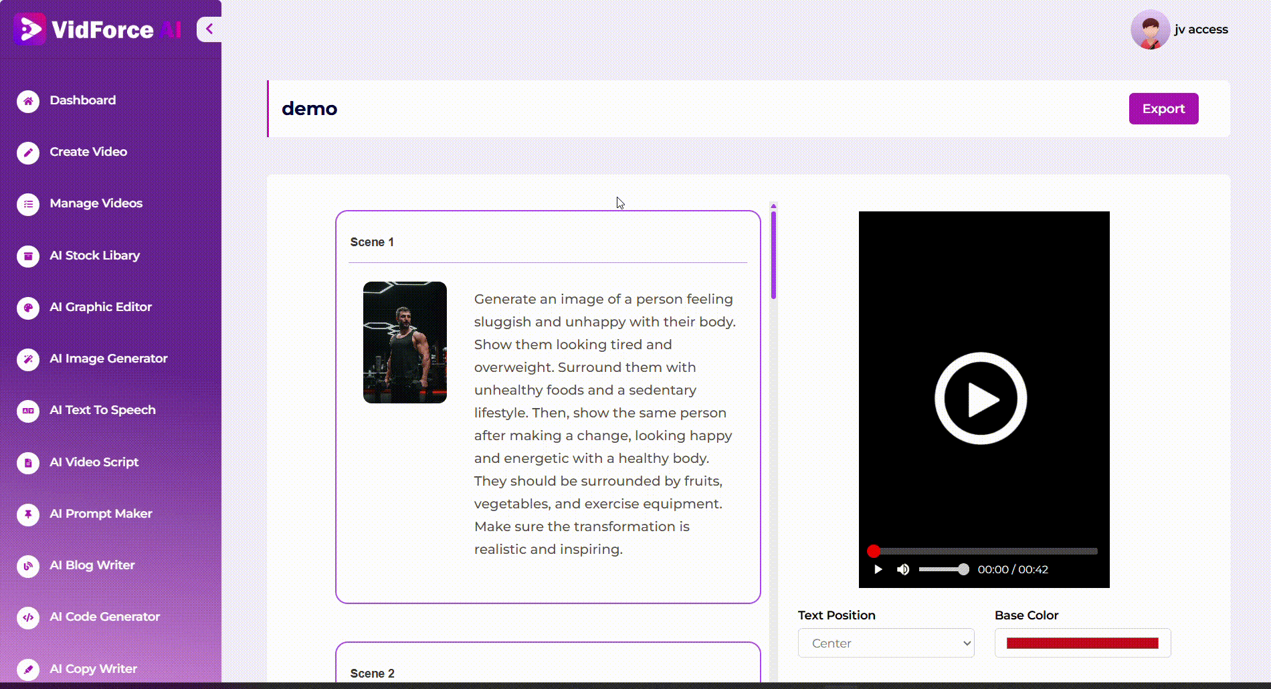Pick the red Base Color swatch

(x=1082, y=643)
